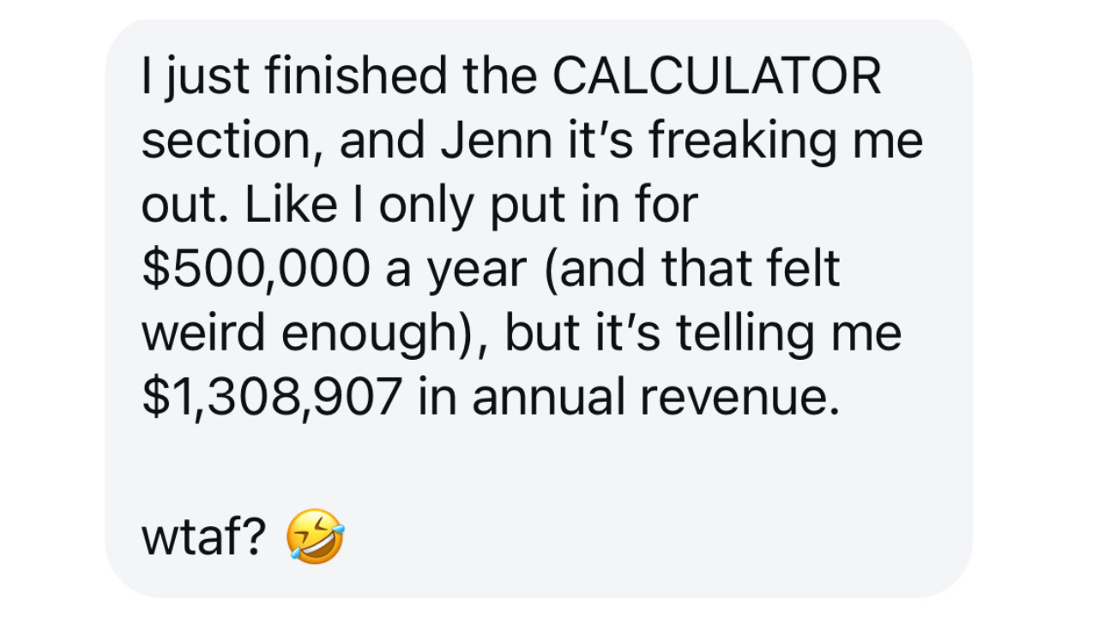Select the $1,308,907 revenue figure
This screenshot has height=617, width=1098.
(273, 398)
